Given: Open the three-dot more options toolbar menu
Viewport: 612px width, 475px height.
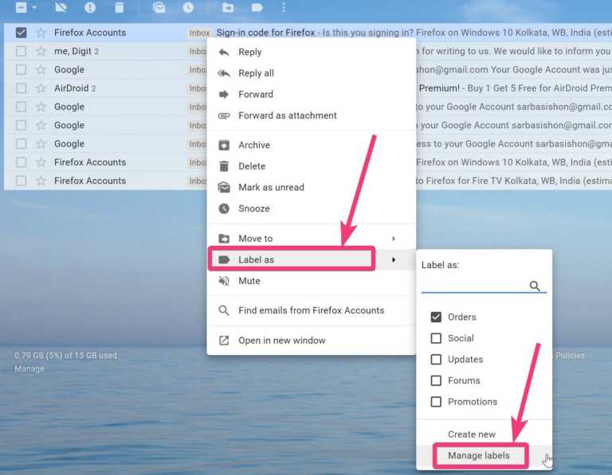Looking at the screenshot, I should 284,7.
